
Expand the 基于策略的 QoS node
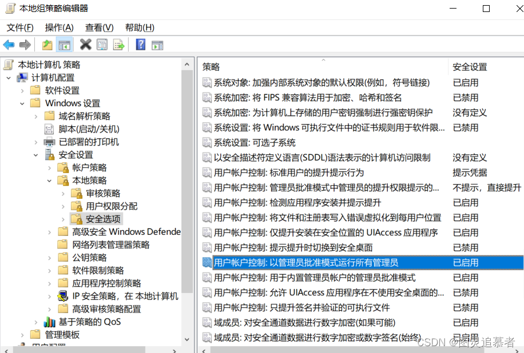click(x=36, y=322)
